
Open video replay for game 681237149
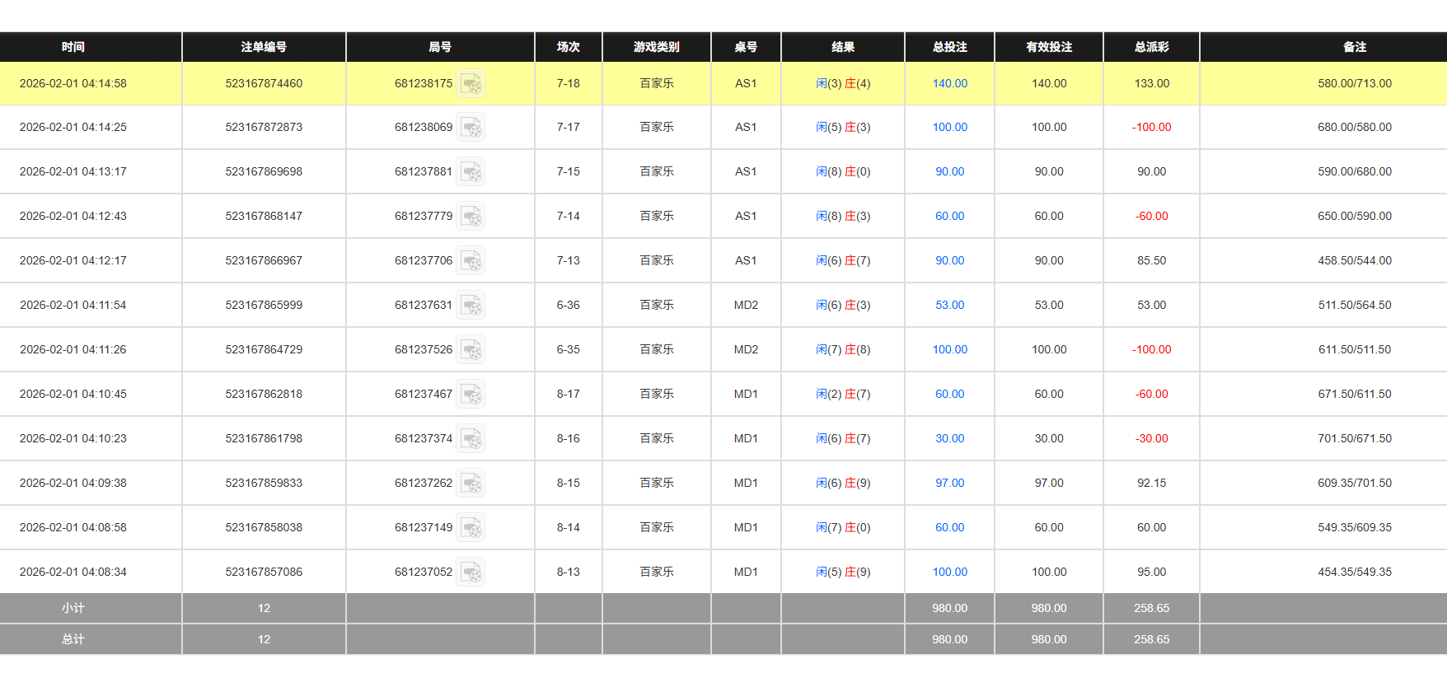coord(471,527)
